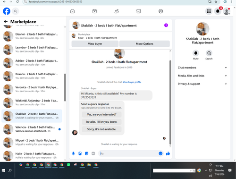Open File Explorer from taskbar

pos(89,165)
